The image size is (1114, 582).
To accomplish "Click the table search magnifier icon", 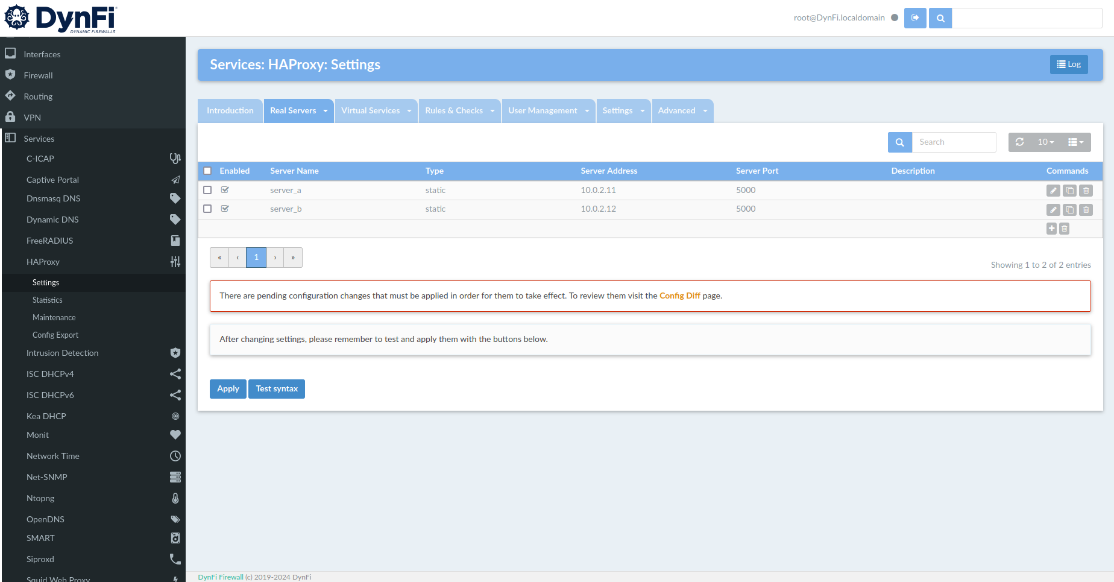I will pyautogui.click(x=899, y=142).
